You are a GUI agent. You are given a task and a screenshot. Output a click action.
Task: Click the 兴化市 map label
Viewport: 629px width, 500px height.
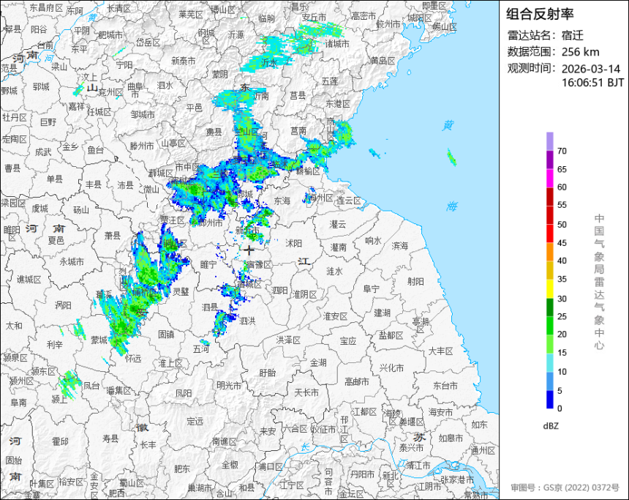pos(391,367)
